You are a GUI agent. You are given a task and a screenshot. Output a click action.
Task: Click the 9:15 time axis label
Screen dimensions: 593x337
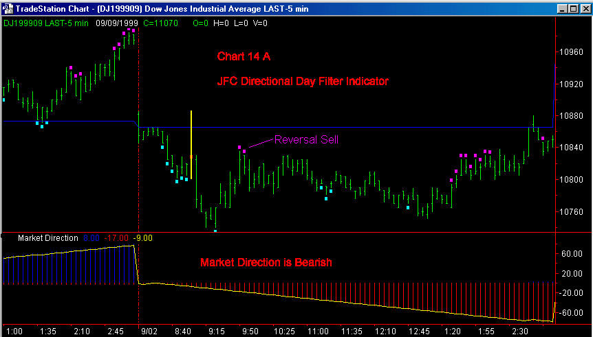[x=217, y=332]
